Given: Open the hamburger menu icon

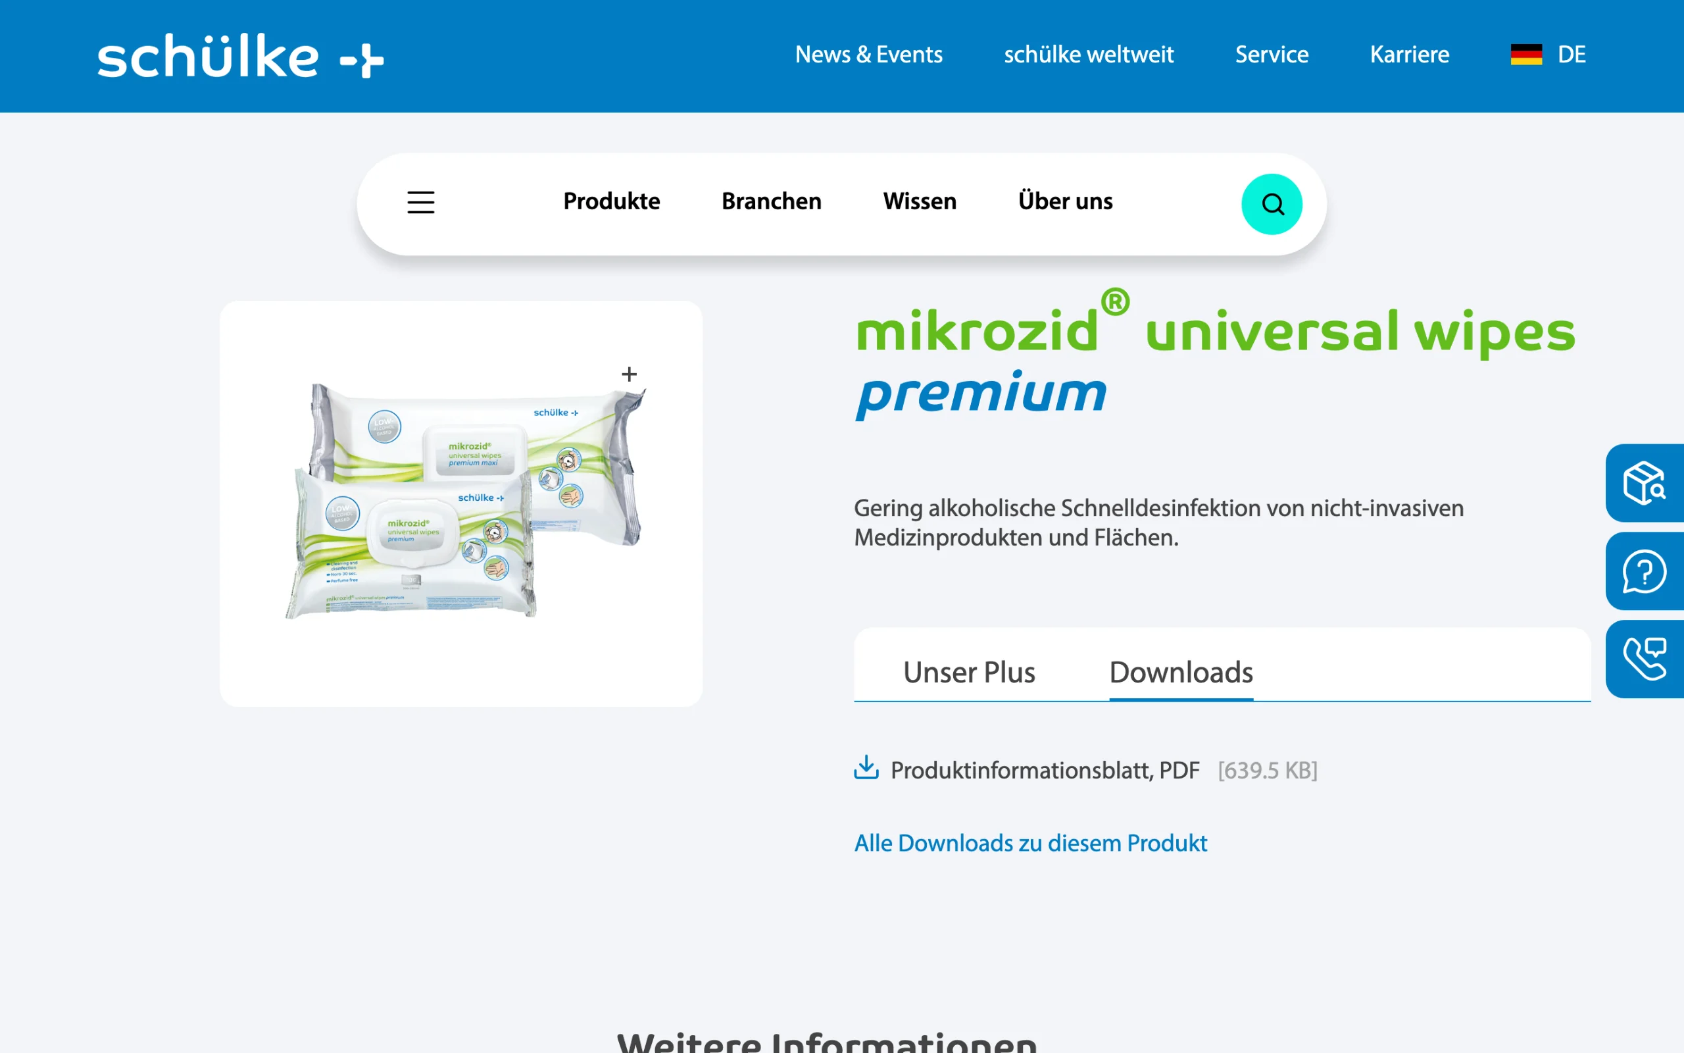Looking at the screenshot, I should click(421, 203).
